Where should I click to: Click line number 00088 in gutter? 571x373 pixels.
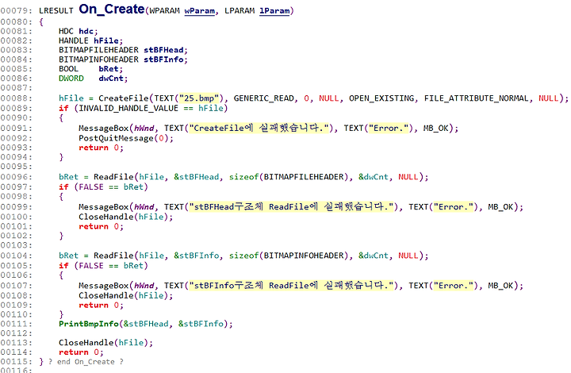click(x=16, y=98)
